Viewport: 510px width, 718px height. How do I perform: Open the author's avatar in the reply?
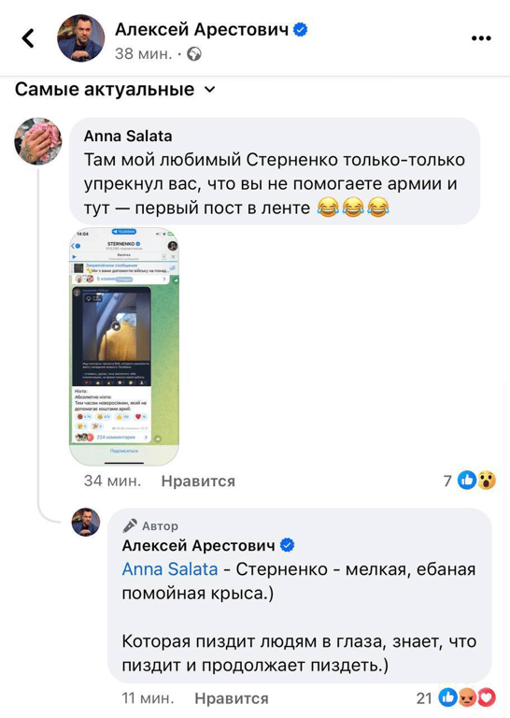[x=86, y=522]
